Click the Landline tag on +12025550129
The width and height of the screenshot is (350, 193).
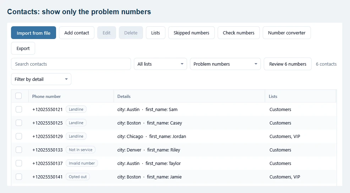76,136
